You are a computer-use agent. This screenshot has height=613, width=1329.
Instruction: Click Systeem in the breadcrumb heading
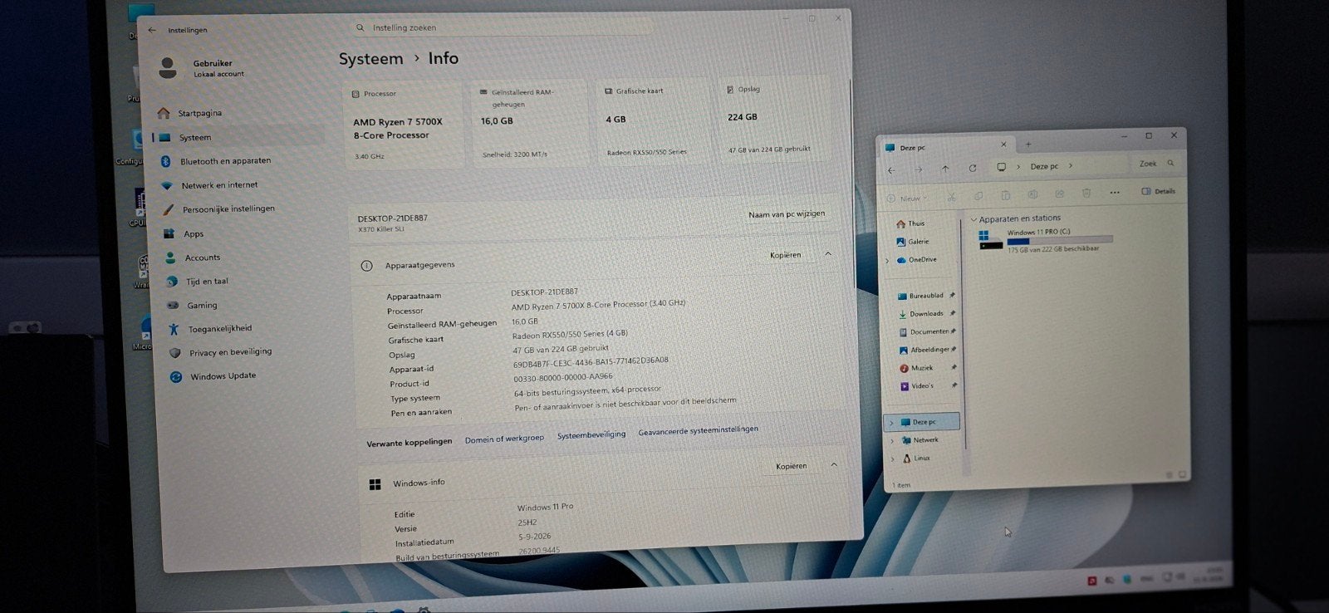coord(370,59)
